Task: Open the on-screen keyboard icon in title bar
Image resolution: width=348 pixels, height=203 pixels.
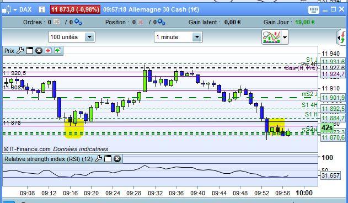Action: (314, 10)
